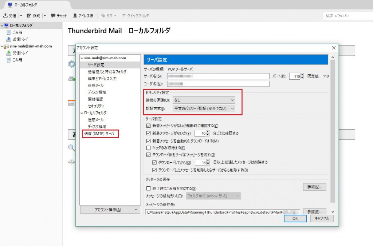Open the 受信 dropdown arrow in toolbar
The width and height of the screenshot is (373, 246).
tap(21, 16)
